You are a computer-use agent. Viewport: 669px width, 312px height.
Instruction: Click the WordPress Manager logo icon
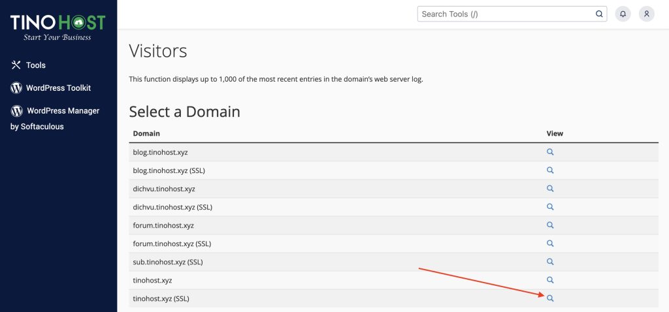(x=16, y=111)
